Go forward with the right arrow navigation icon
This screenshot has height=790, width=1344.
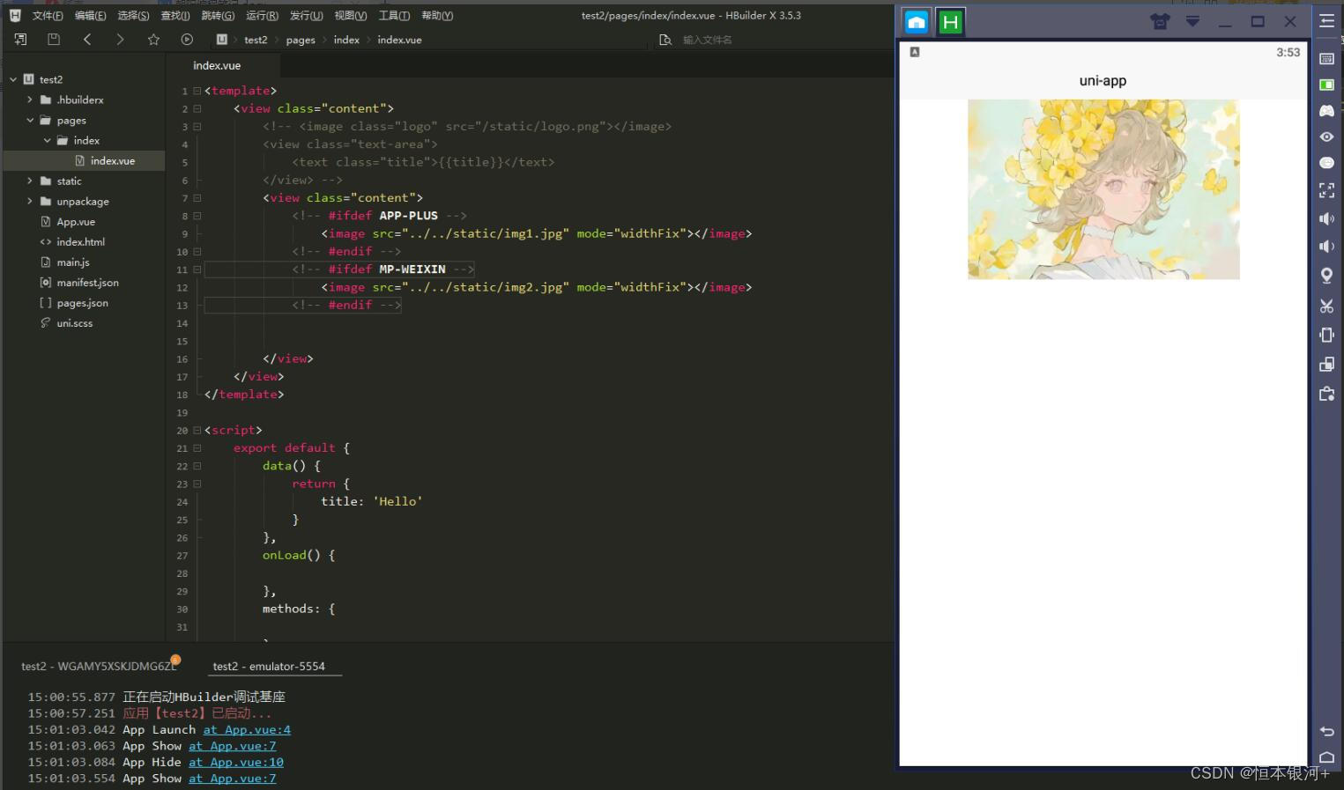pos(120,40)
